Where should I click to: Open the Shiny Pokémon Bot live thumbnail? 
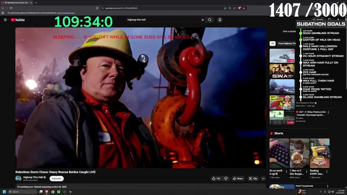click(282, 118)
